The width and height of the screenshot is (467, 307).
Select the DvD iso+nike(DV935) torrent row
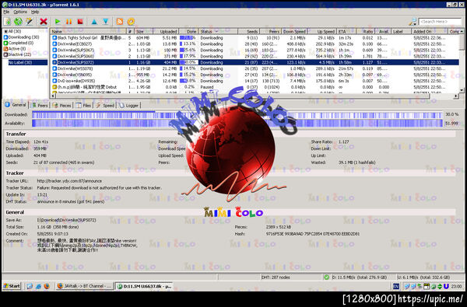click(255, 81)
